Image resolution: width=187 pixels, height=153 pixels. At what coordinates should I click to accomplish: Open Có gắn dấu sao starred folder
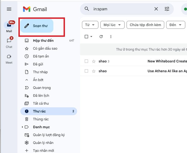(x=49, y=48)
